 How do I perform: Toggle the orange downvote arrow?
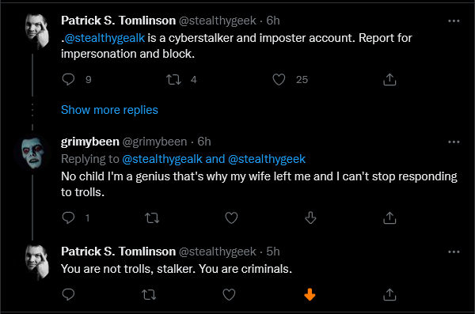pos(310,294)
